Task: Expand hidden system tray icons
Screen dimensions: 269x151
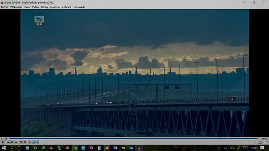Action: [219, 148]
